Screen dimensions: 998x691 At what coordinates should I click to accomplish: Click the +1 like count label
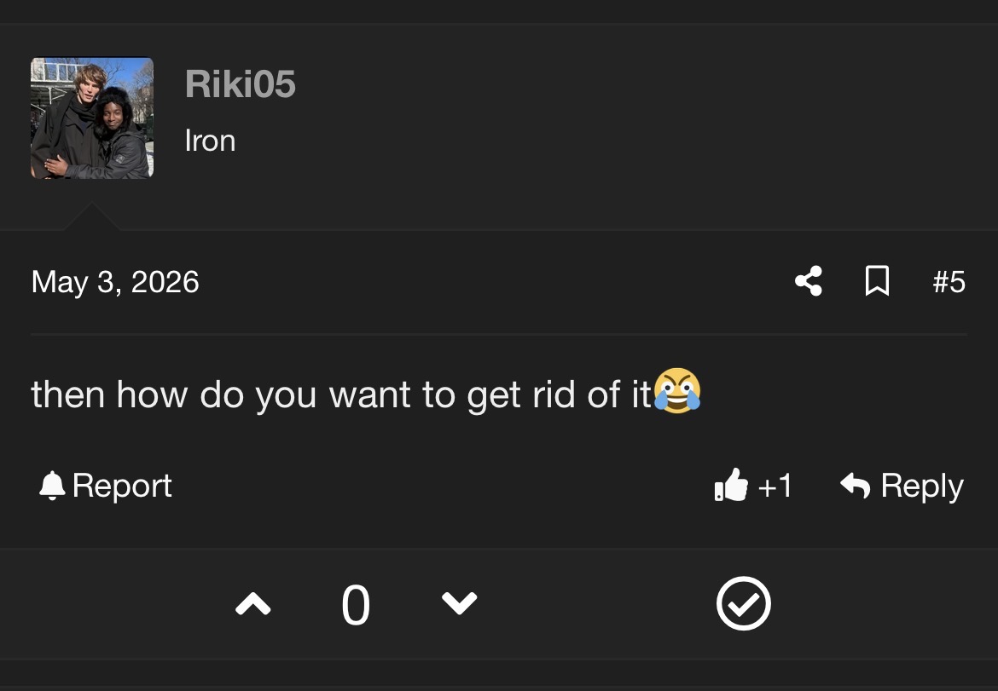pyautogui.click(x=775, y=487)
